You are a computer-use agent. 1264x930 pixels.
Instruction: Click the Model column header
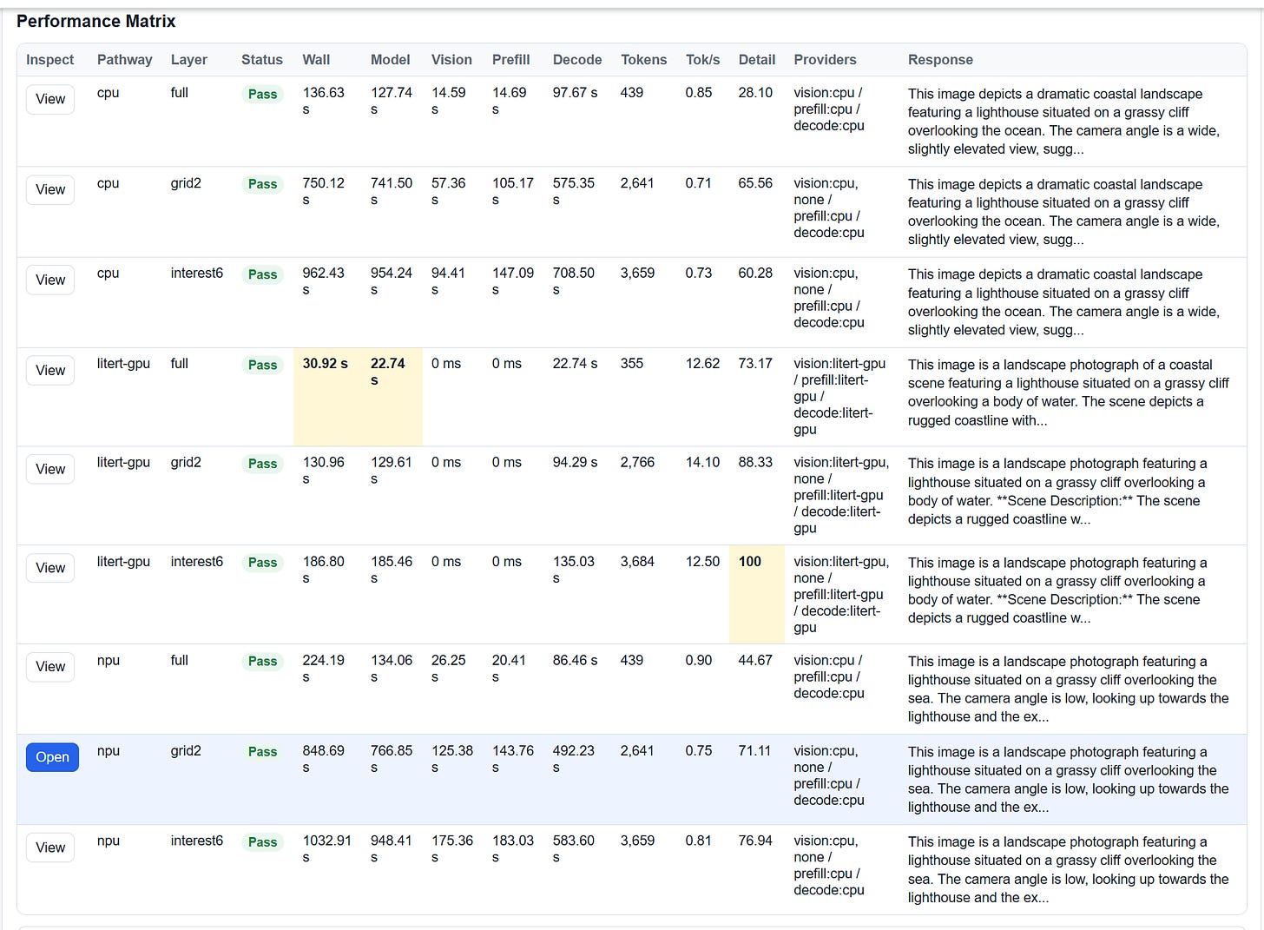coord(390,60)
